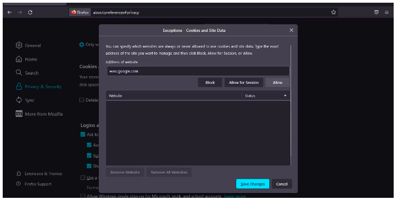The height and width of the screenshot is (200, 398).
Task: Bookmark this page with the star icon
Action: tap(333, 12)
